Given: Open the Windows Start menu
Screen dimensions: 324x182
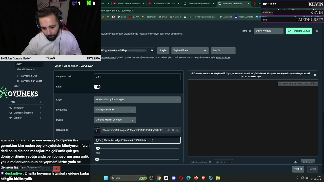Looking at the screenshot, I should pos(106,178).
